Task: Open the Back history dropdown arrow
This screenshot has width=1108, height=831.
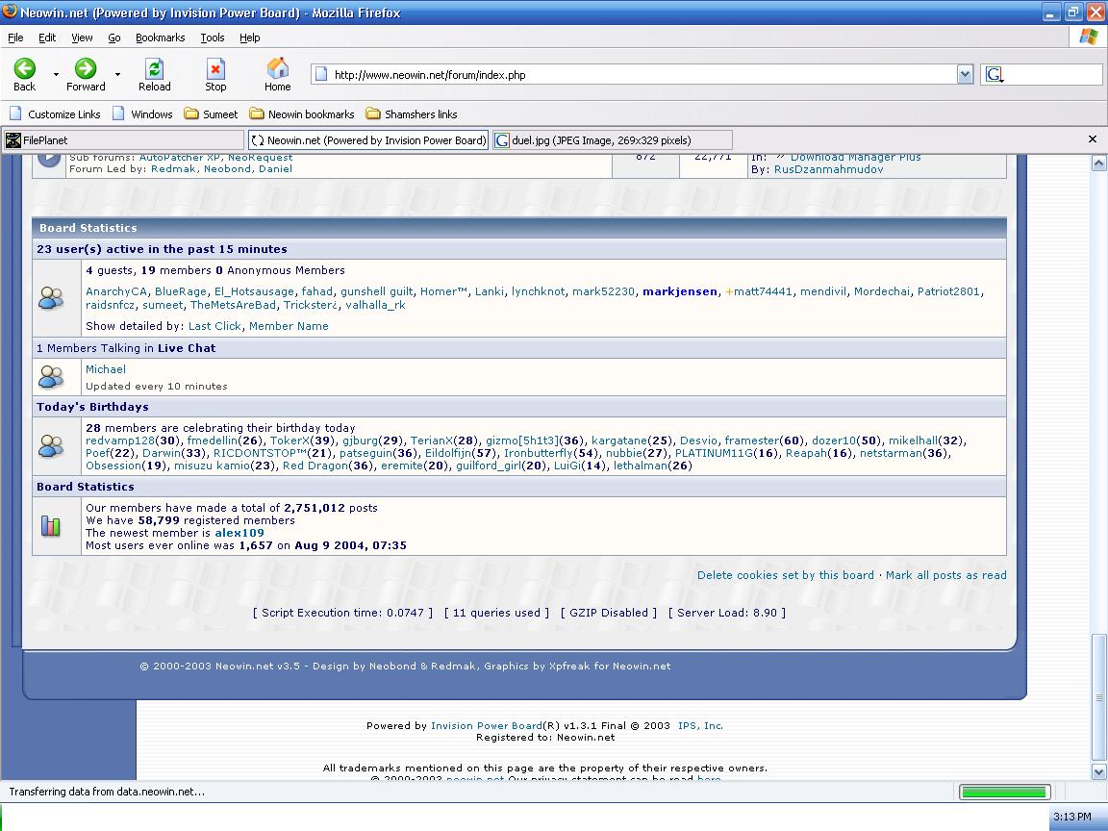Action: (56, 74)
